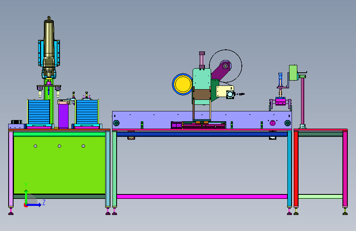Select the maroon vertical post
Viewport: 356px width, 231px height.
click(x=303, y=101)
